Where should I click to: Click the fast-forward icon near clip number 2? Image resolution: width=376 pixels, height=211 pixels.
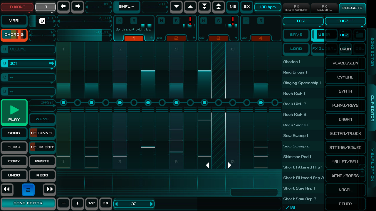tap(49, 190)
